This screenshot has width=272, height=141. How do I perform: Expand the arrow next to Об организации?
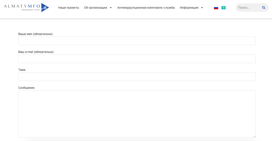tap(111, 8)
